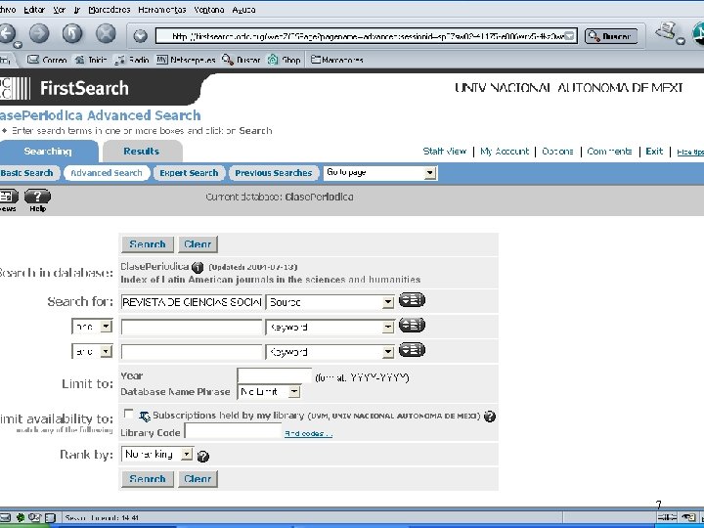Click the bottom Search button
This screenshot has height=528, width=704.
point(148,479)
